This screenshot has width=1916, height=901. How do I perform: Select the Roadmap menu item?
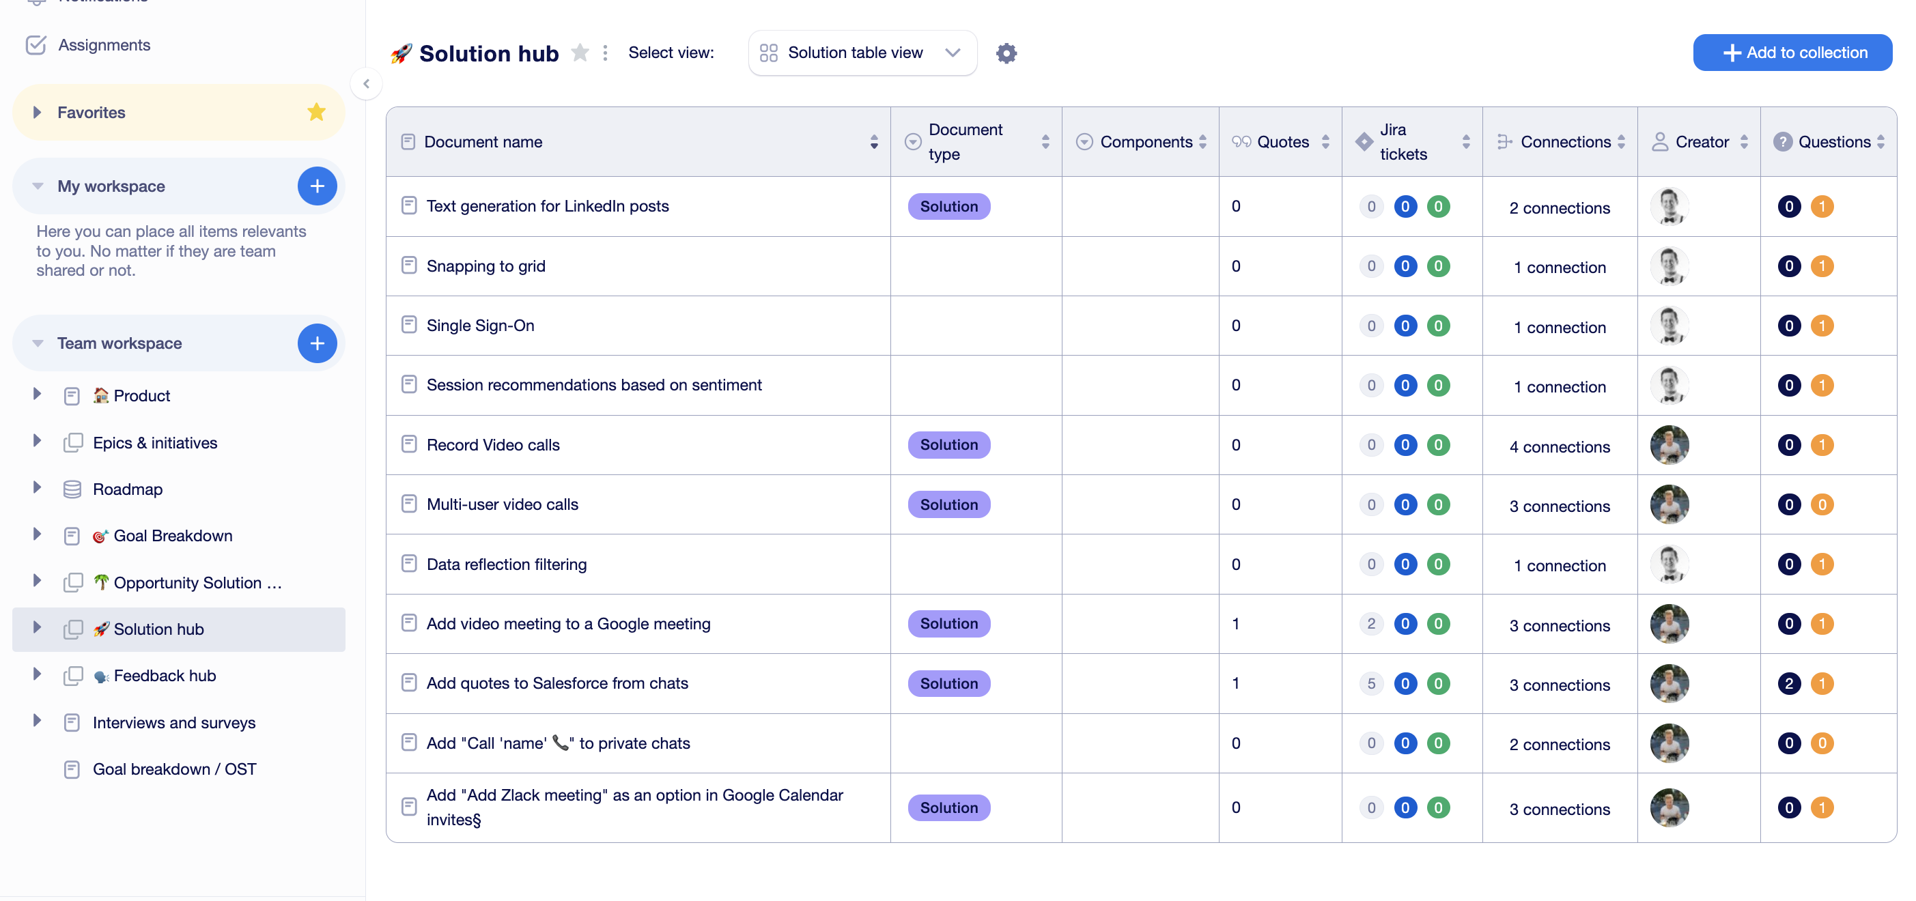pos(127,487)
